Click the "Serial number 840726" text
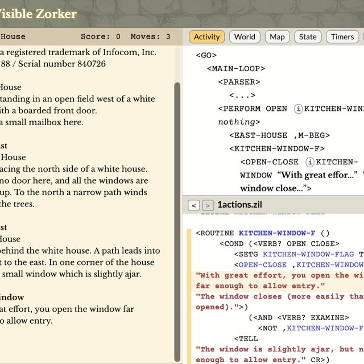The width and height of the screenshot is (364, 364). point(62,64)
